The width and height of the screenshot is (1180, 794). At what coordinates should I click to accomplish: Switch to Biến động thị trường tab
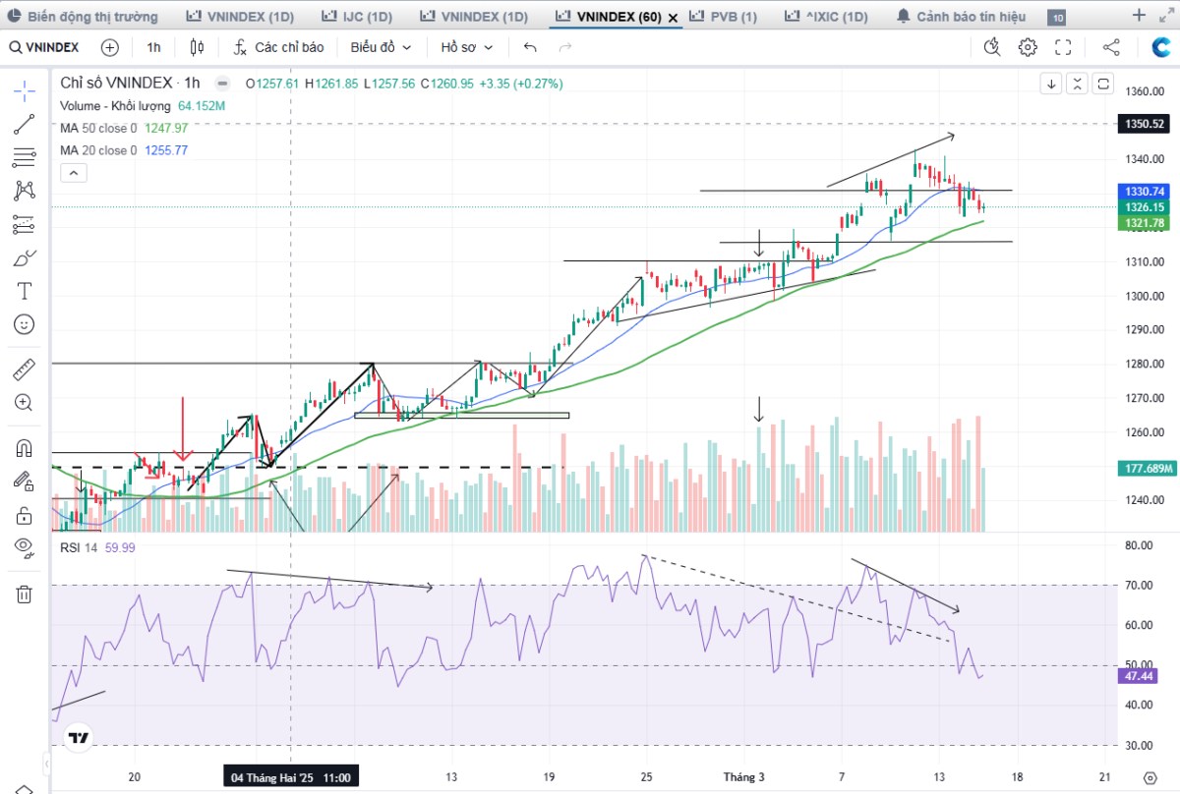pos(82,17)
